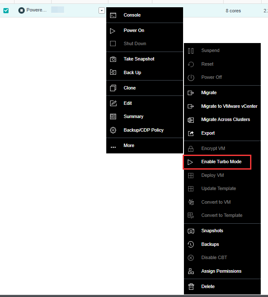Choose Power On from context menu
268x297 pixels.
[x=134, y=31]
